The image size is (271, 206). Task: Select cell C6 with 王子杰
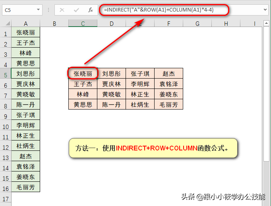coord(83,84)
